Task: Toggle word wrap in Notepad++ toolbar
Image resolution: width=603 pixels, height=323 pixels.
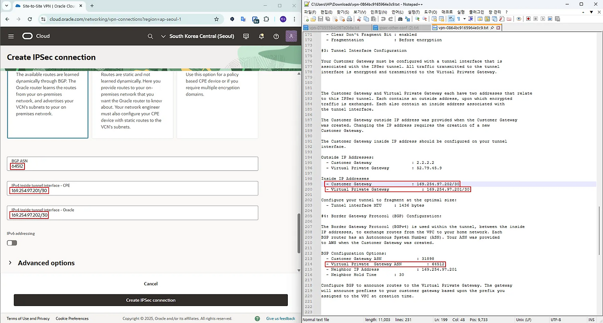Action: (451, 19)
